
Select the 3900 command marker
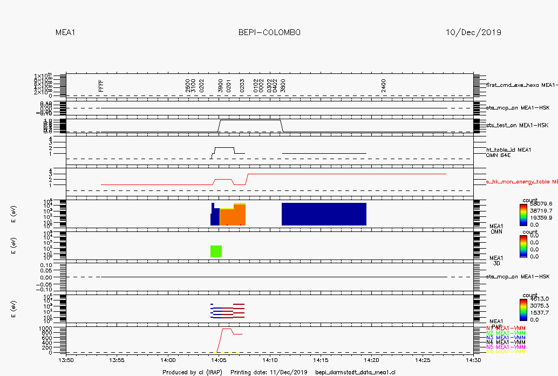pos(221,86)
